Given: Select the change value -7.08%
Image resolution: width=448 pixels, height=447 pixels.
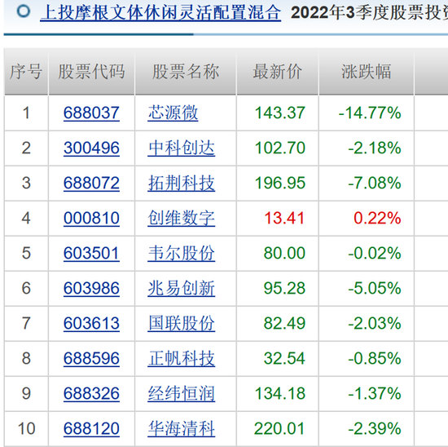Looking at the screenshot, I should tap(375, 183).
